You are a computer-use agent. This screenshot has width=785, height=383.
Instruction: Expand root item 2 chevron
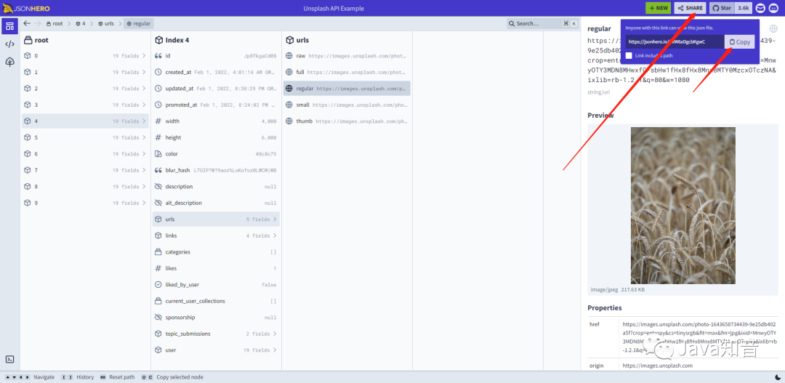(x=144, y=89)
